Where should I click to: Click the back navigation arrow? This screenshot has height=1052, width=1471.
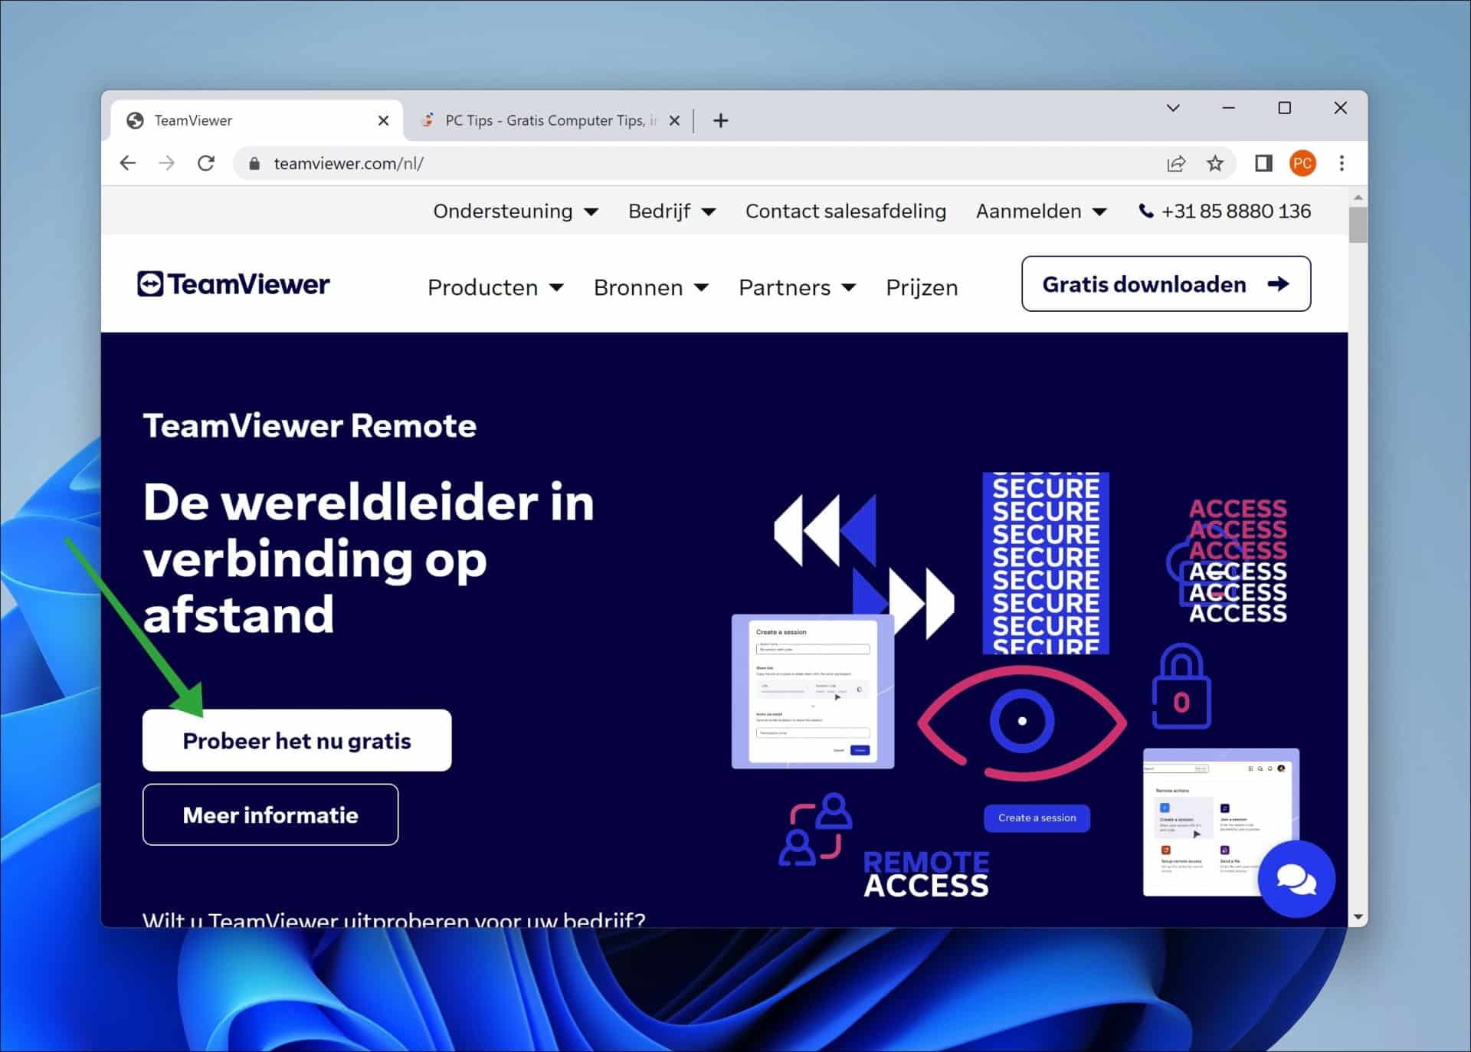pos(127,162)
